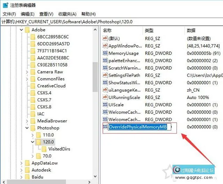
Task: Expand the 70.0 key
Action: [x=32, y=156]
